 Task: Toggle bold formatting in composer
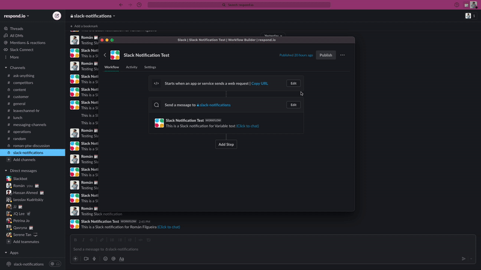[x=76, y=239]
